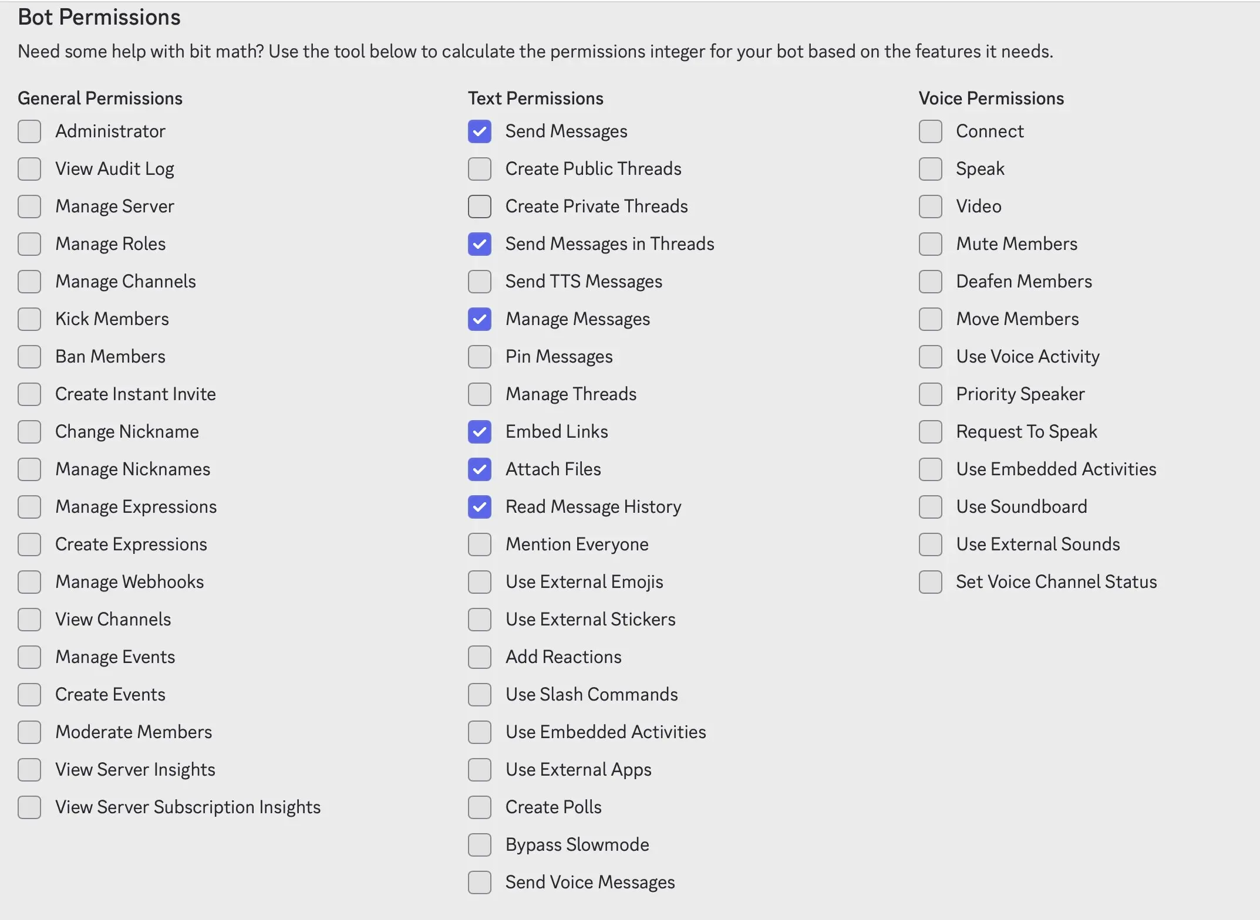1260x920 pixels.
Task: Enable Mention Everyone permission
Action: 480,544
